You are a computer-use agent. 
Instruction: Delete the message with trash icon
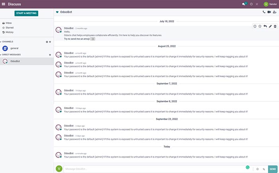pyautogui.click(x=275, y=26)
